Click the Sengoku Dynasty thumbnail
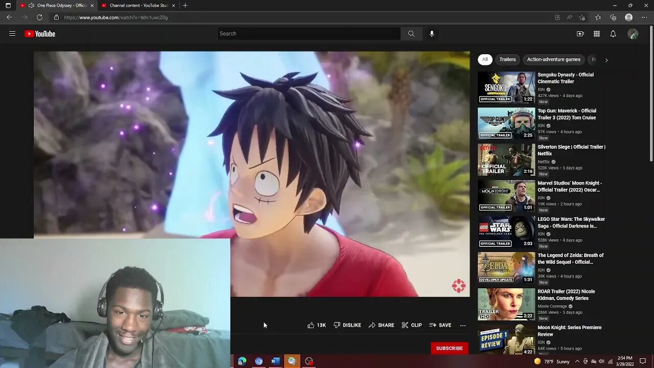Screen dimensions: 654x368 [x=506, y=87]
